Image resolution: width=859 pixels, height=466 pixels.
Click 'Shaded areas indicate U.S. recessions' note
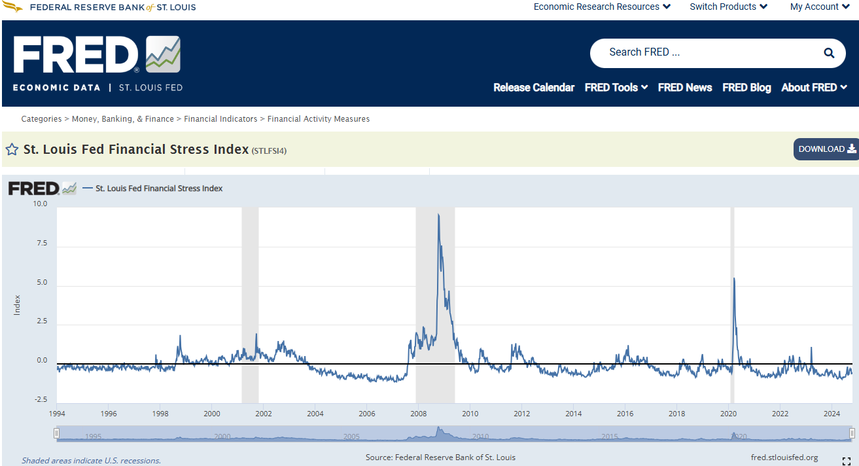point(91,461)
